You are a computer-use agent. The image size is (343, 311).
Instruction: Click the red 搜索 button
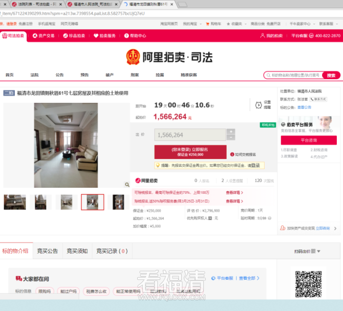coord(331,75)
